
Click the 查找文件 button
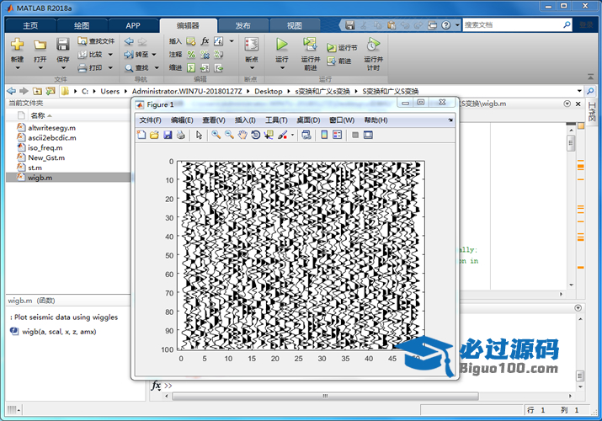pyautogui.click(x=96, y=41)
